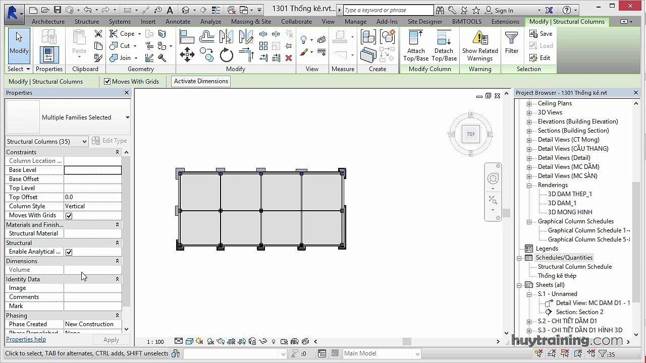Close the Properties panel
Screen dimensions: 646x363
pyautogui.click(x=127, y=93)
